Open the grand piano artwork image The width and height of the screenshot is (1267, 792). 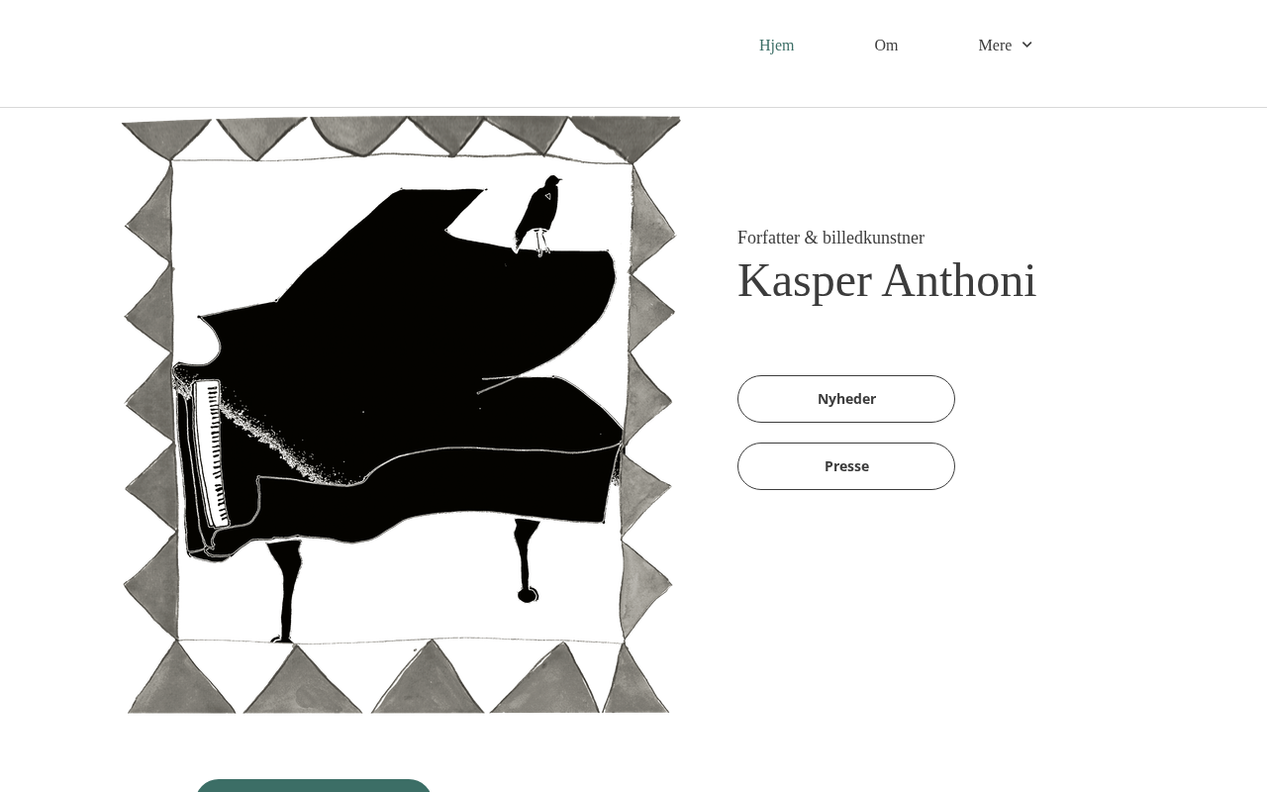pos(401,415)
